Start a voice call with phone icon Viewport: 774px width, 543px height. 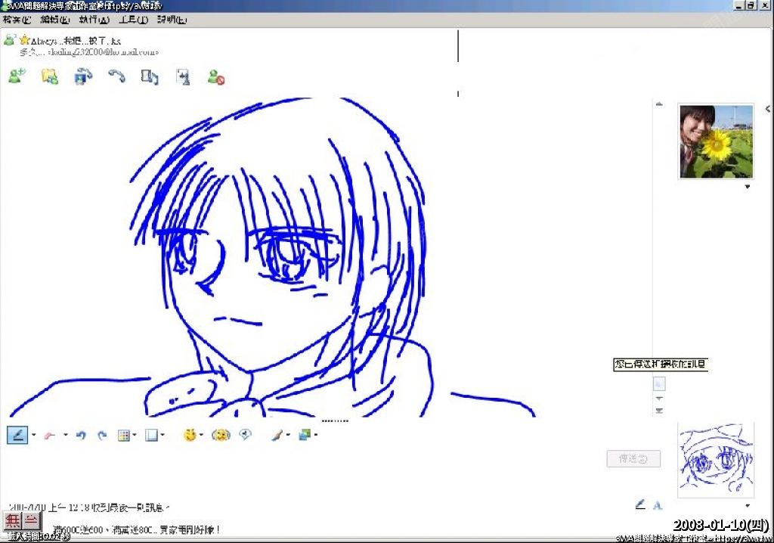[116, 76]
